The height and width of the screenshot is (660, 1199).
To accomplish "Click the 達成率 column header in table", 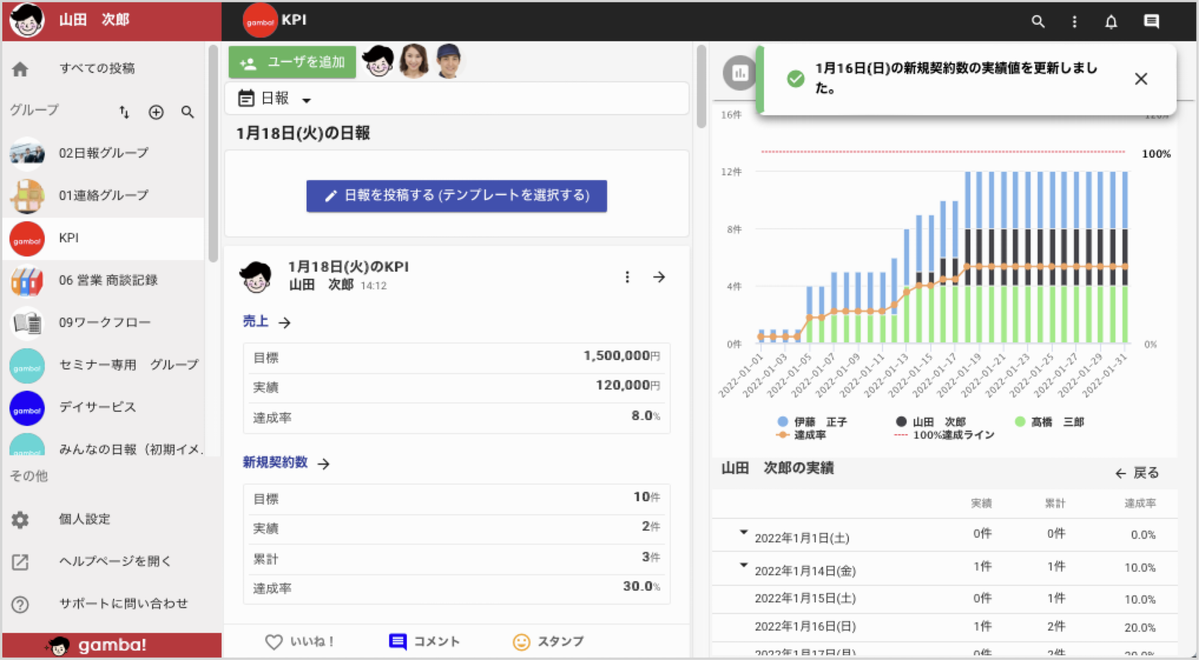I will pos(1140,504).
